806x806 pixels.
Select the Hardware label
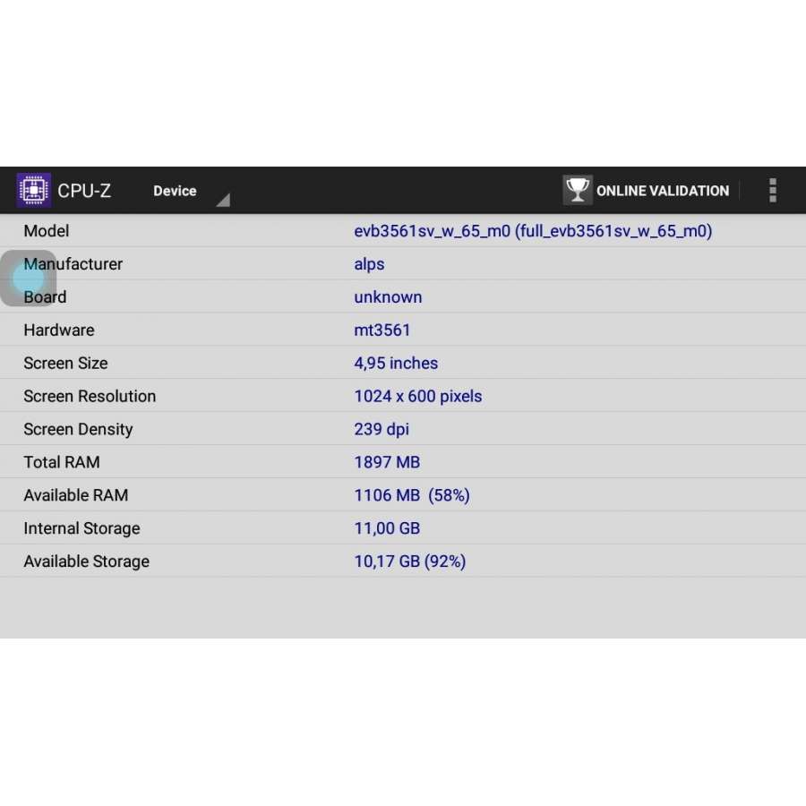[59, 330]
